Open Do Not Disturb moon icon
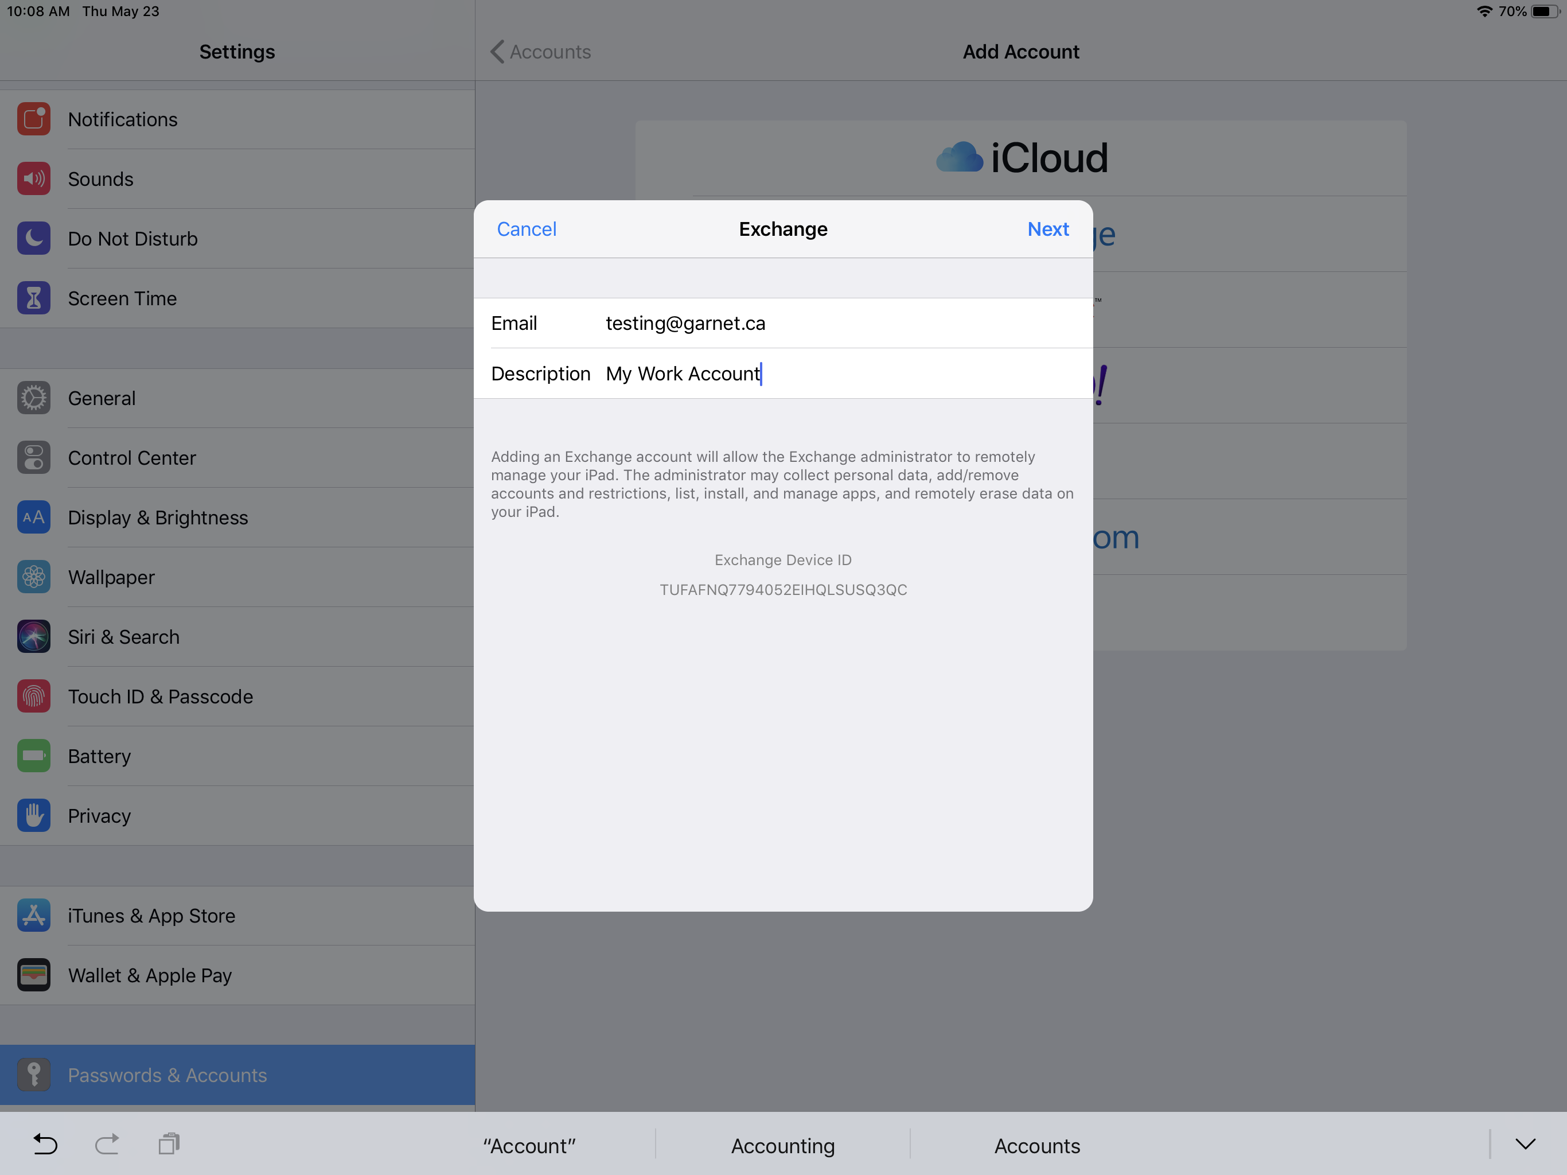The width and height of the screenshot is (1567, 1175). coord(33,238)
